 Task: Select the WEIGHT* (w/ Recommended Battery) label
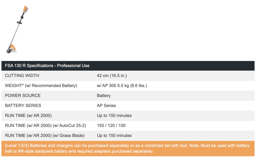click(41, 85)
